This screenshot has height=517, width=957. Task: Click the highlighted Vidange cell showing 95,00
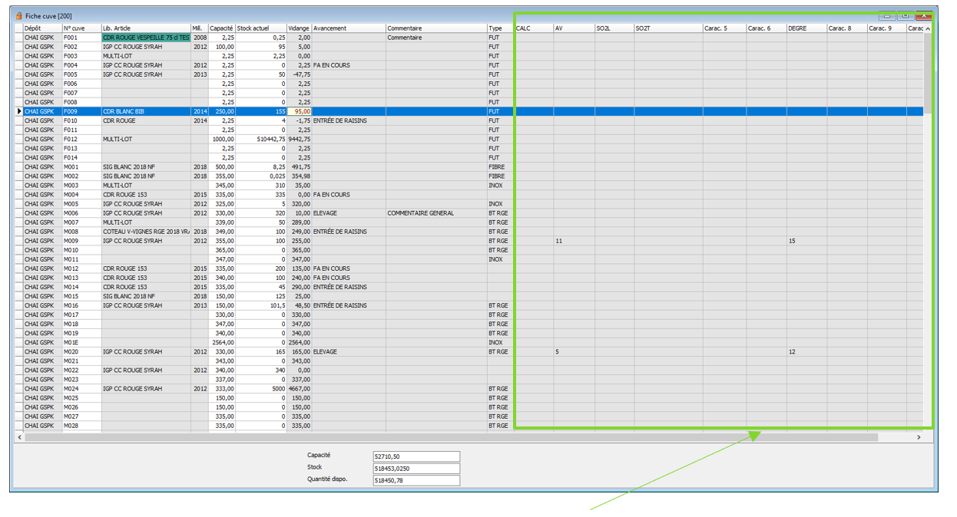pyautogui.click(x=299, y=112)
